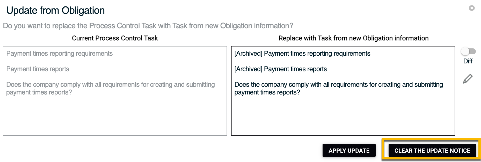Viewport: 481px width, 162px height.
Task: Click Clear the Update Notice button
Action: pos(432,150)
